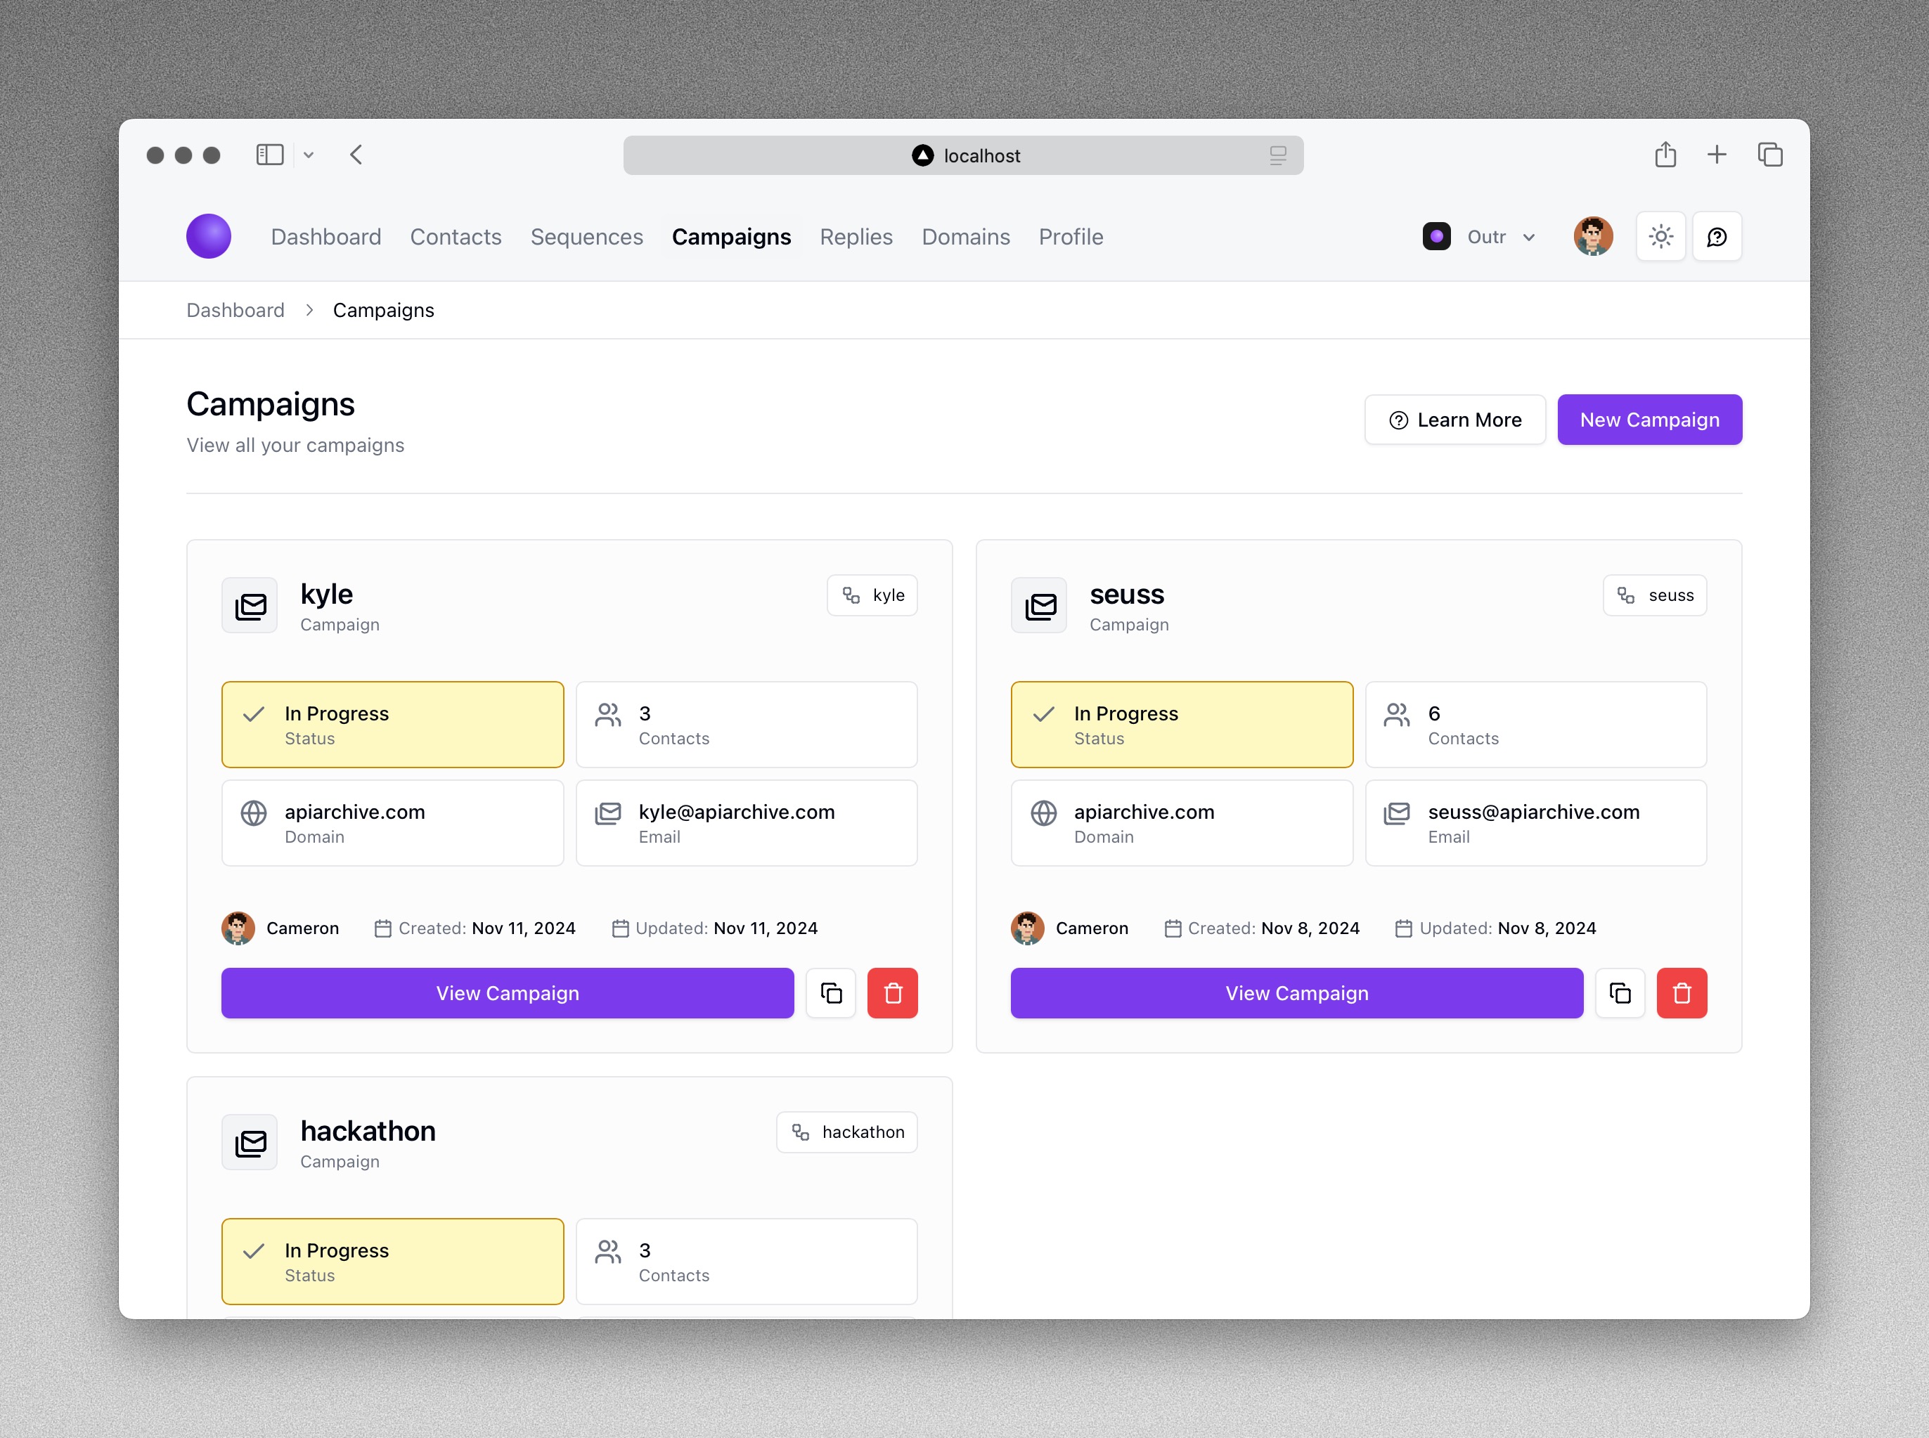Click the hackathon campaign mail icon

click(x=250, y=1142)
